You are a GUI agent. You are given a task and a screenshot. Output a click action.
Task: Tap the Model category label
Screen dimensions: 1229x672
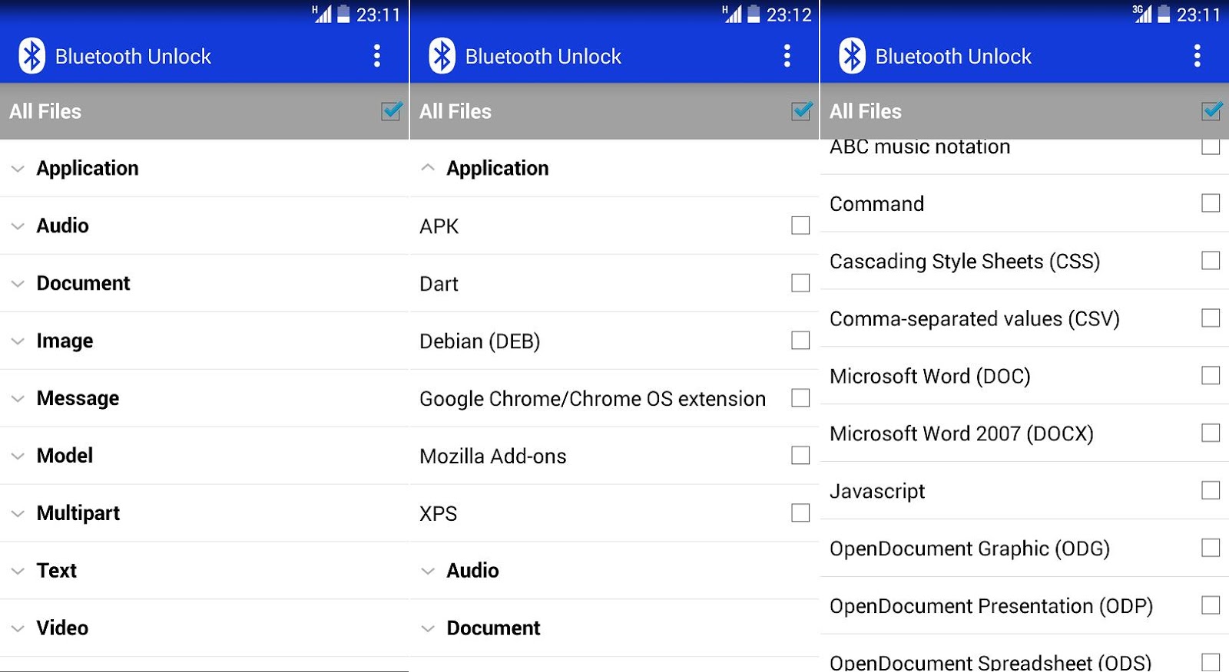65,456
